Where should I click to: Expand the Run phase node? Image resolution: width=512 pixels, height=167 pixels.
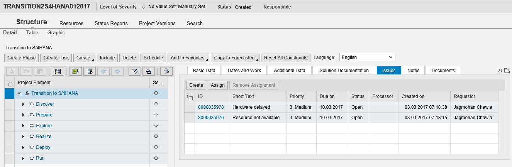(x=23, y=158)
